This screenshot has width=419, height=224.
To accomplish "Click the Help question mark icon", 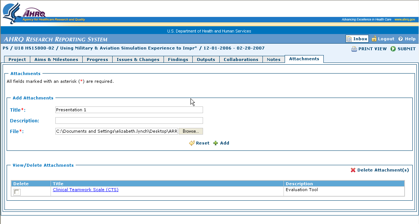I will tap(400, 39).
